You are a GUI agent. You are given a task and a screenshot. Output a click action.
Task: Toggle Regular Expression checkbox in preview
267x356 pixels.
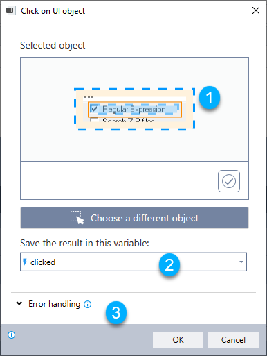click(94, 108)
